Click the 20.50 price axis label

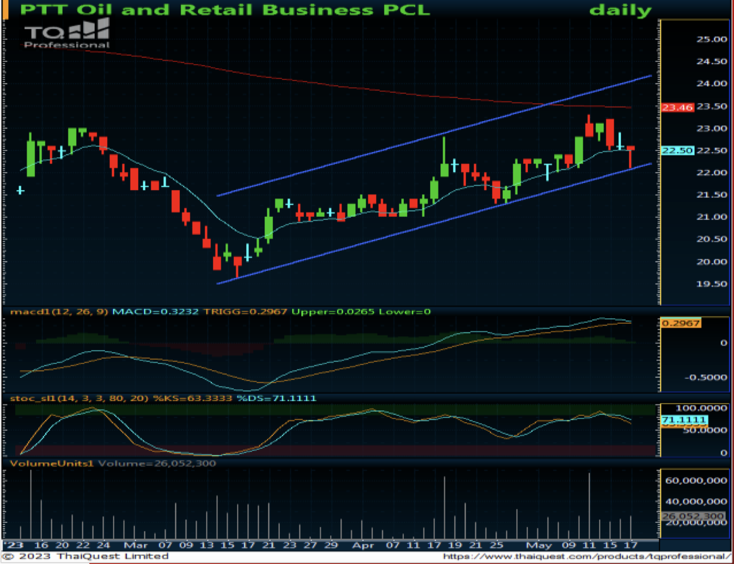click(x=712, y=239)
